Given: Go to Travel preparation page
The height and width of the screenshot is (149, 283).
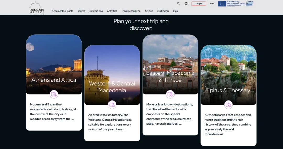Looking at the screenshot, I should 131,11.
